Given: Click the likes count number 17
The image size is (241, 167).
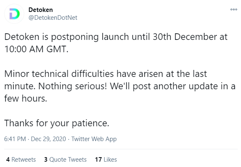Looking at the screenshot, I should click(98, 160).
